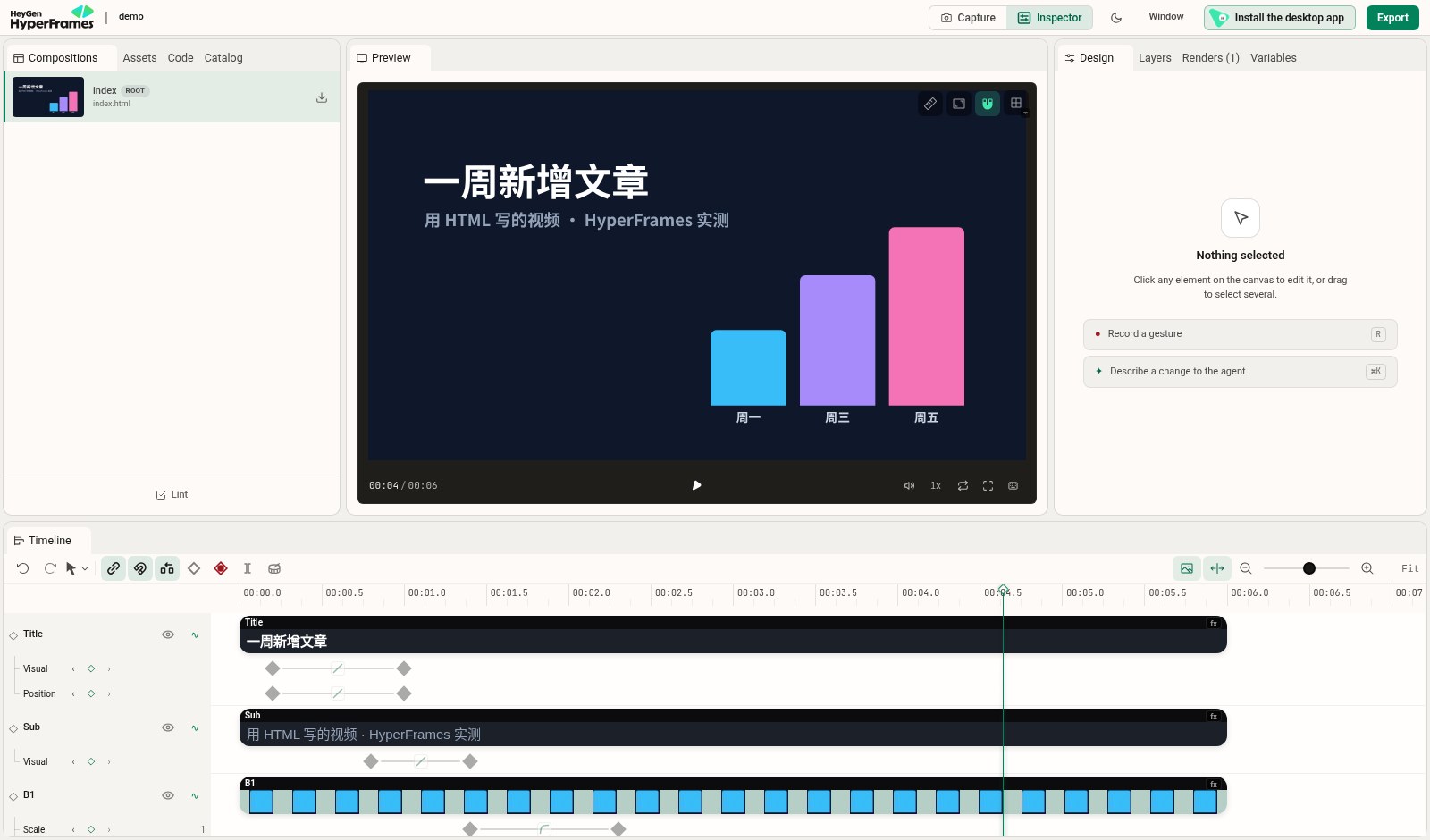Toggle the magnet snapping in timeline toolbar
This screenshot has height=840, width=1430.
point(140,568)
